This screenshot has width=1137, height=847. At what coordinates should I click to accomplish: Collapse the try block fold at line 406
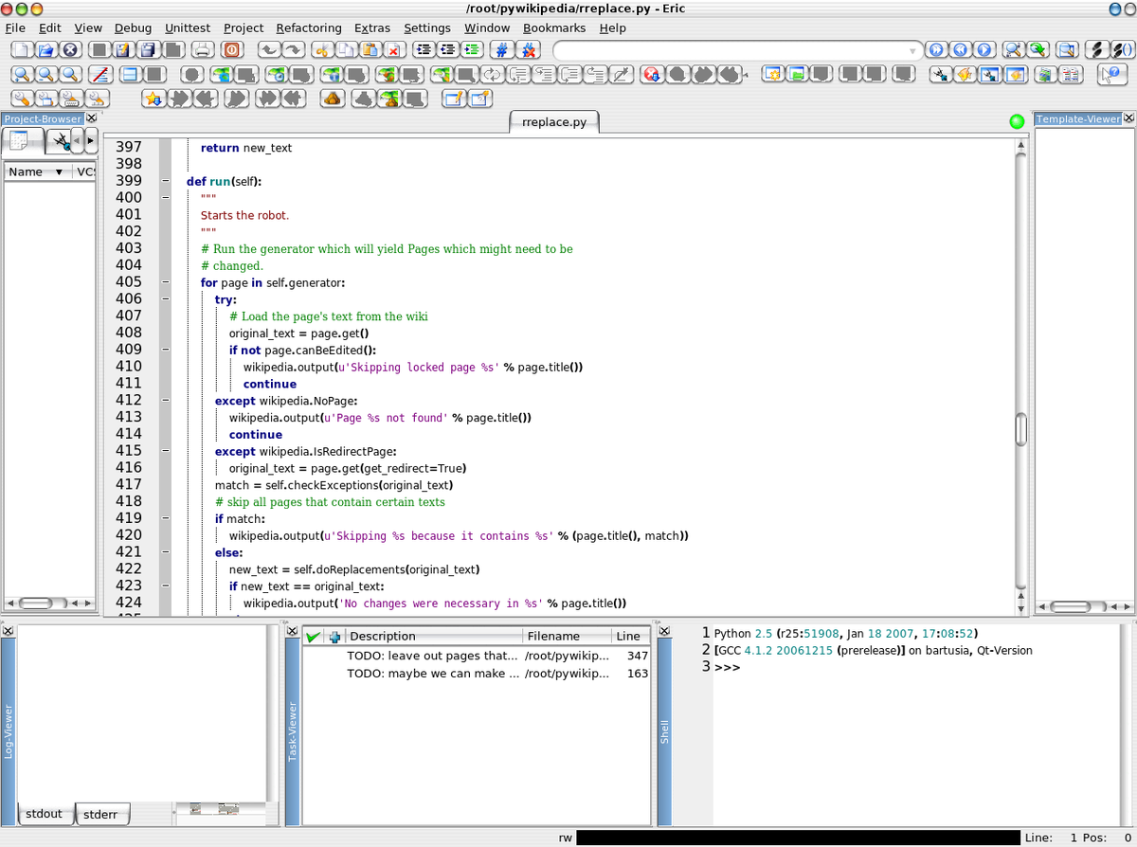click(165, 299)
